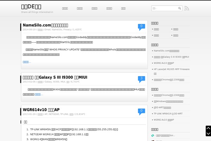The width and height of the screenshot is (211, 141).
Task: Select the NETGEAR tag
Action: pos(54,114)
